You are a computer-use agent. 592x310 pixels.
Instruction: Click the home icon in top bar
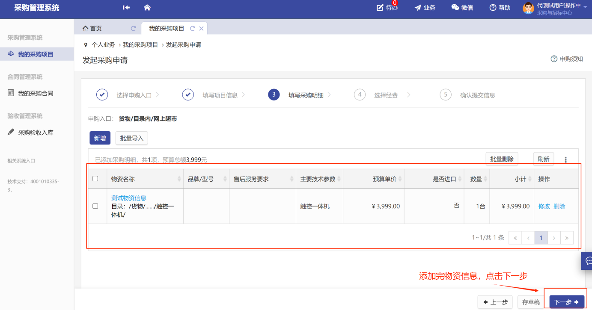(147, 8)
